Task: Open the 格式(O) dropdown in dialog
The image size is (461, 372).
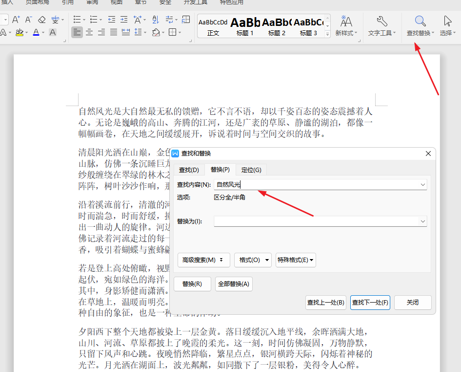Action: coord(253,260)
